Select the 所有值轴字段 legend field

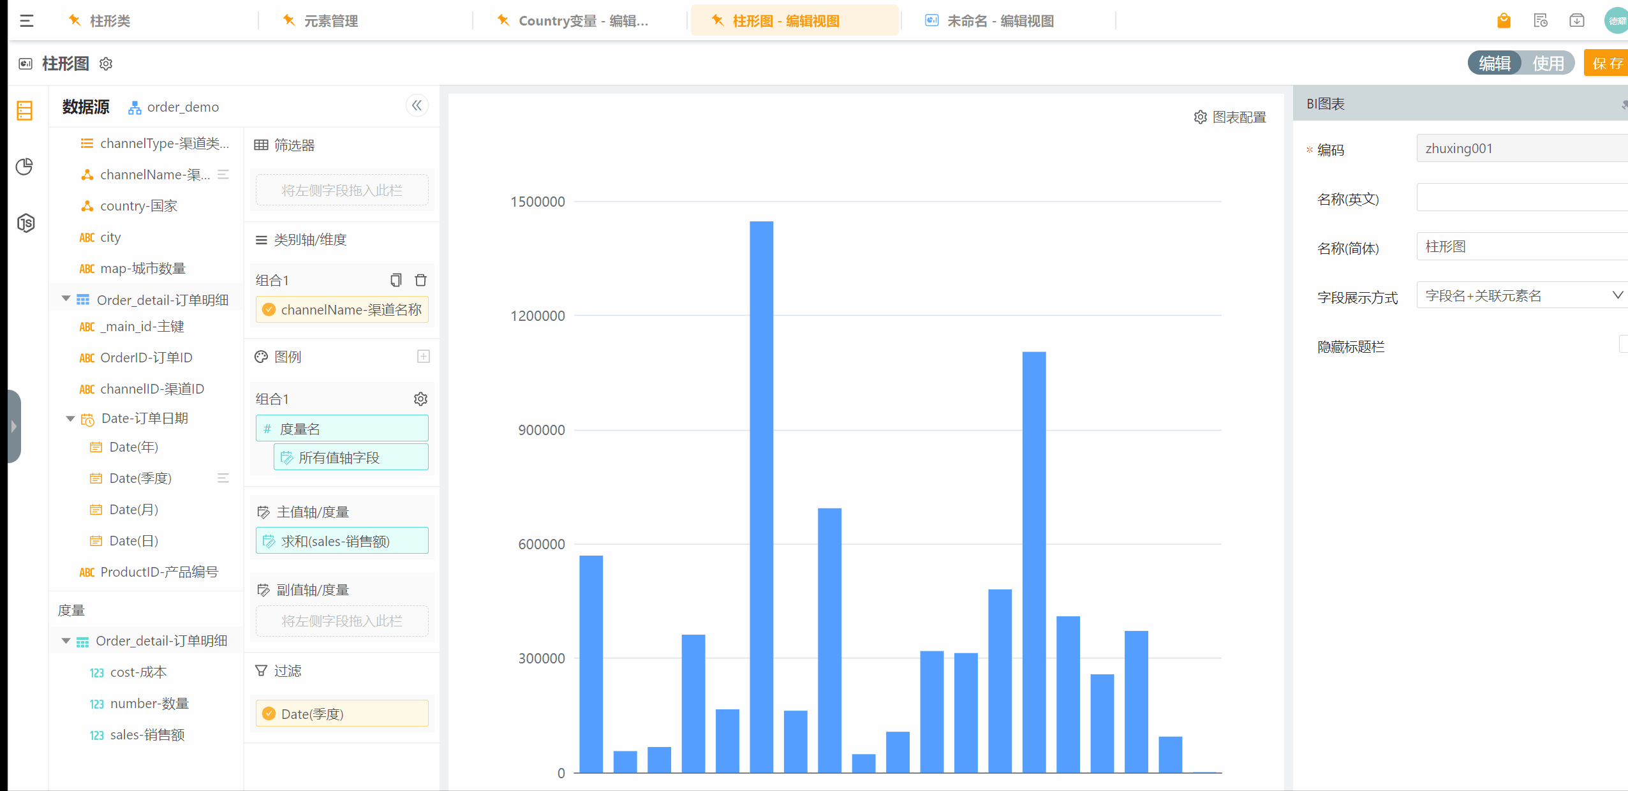pyautogui.click(x=351, y=457)
